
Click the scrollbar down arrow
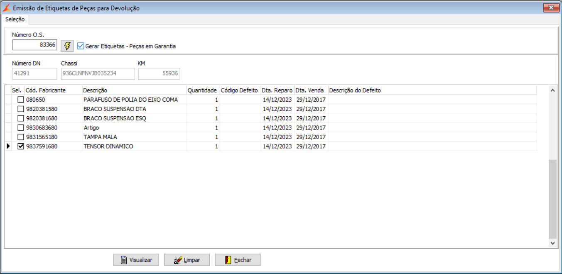click(x=552, y=243)
